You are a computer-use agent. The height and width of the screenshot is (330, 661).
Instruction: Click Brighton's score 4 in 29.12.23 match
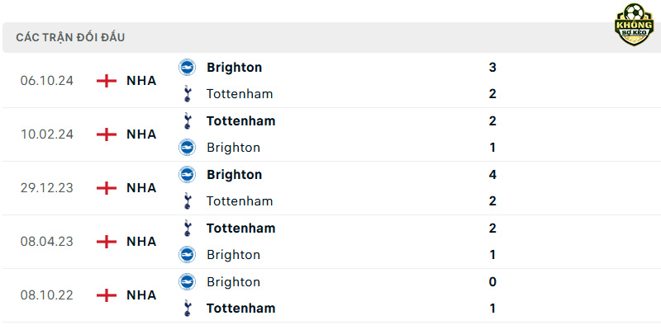[x=492, y=174]
